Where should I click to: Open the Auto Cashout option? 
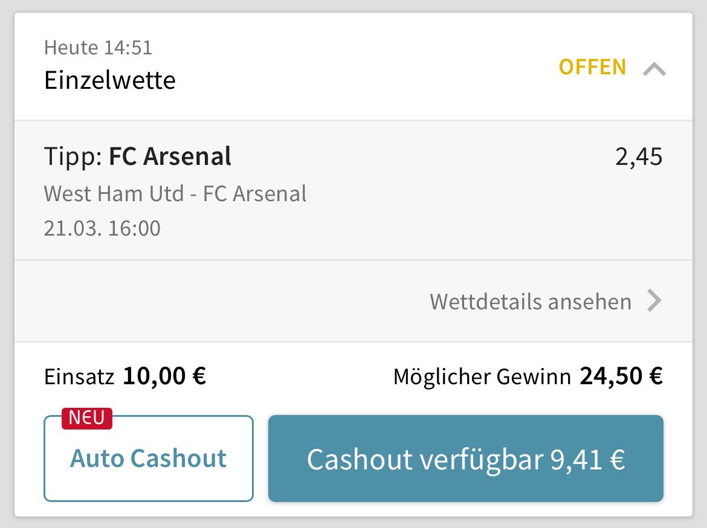coord(149,459)
